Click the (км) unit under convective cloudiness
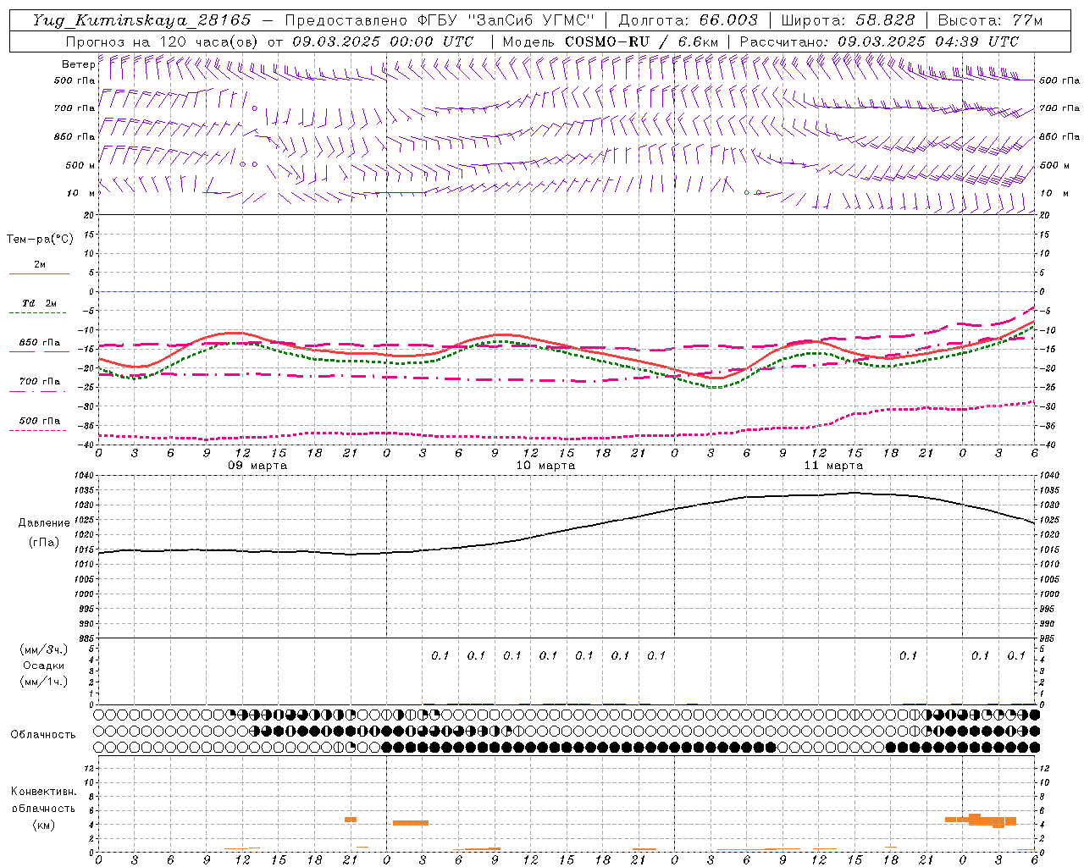Image resolution: width=1084 pixels, height=867 pixels. tap(44, 825)
